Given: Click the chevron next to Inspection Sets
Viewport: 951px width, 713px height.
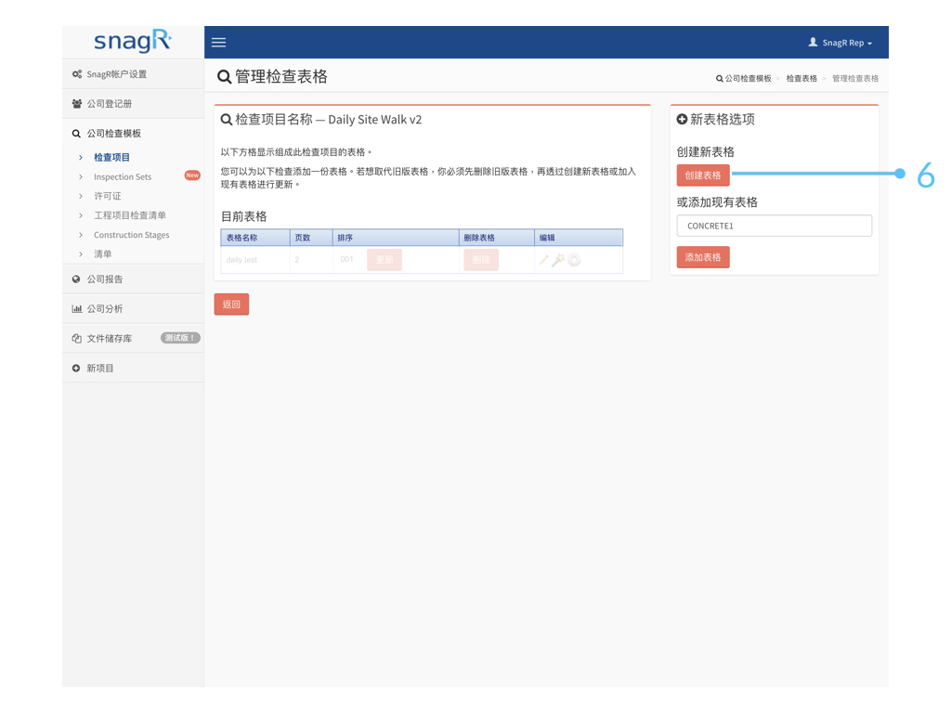Looking at the screenshot, I should (x=81, y=177).
